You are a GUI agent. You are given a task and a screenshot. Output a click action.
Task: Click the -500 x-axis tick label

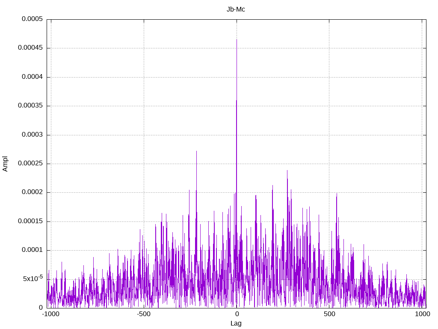coord(144,314)
